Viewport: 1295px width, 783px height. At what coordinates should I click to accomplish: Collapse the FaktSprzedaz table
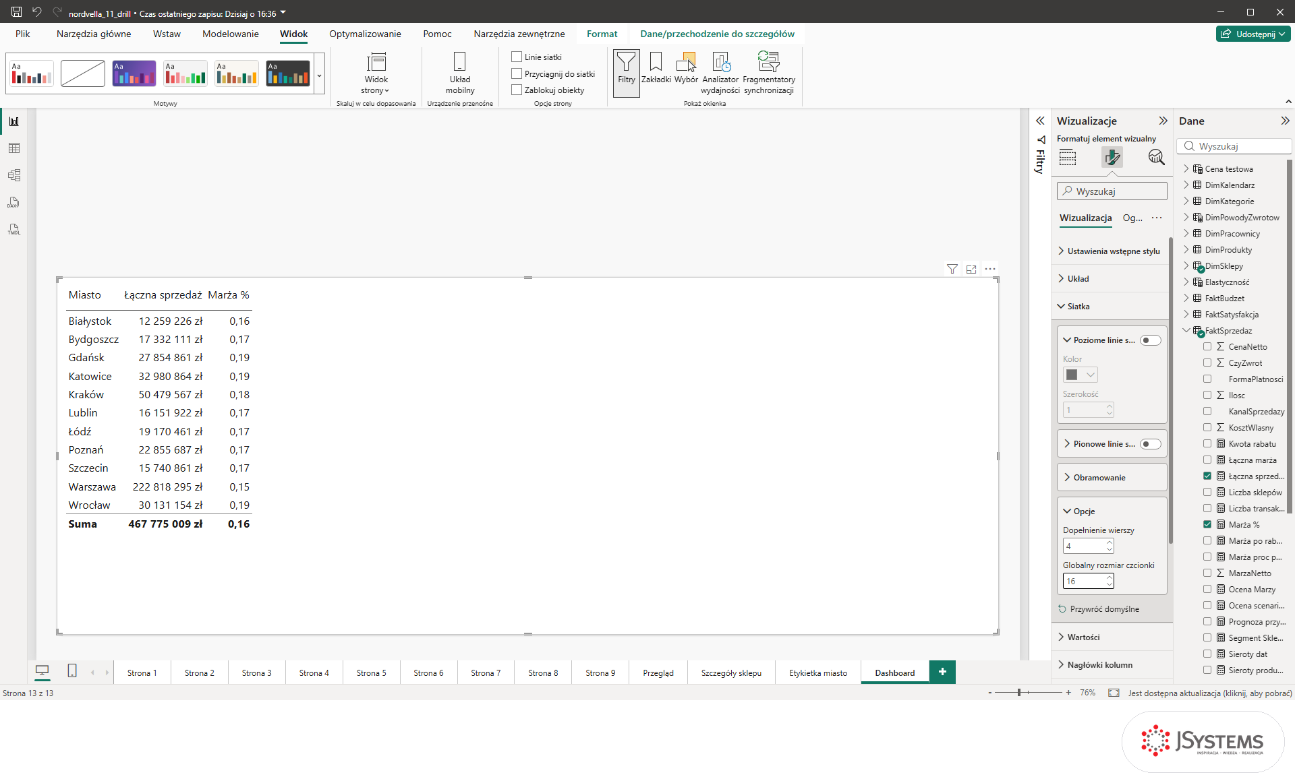pos(1186,331)
